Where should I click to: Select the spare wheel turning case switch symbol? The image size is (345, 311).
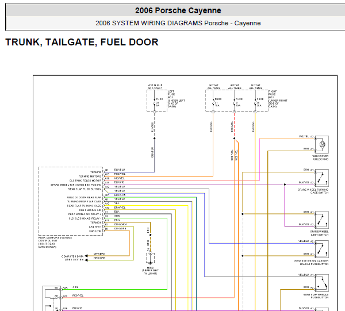click(x=321, y=178)
